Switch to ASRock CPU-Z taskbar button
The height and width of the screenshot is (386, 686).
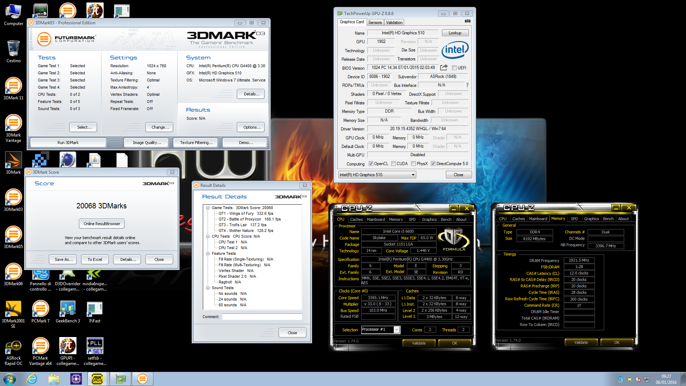coord(98,379)
